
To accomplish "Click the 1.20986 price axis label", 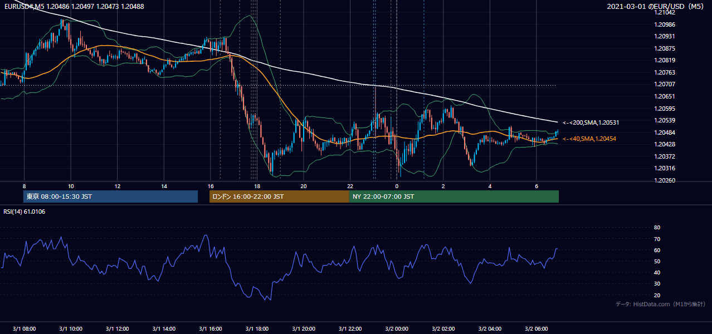I will (665, 24).
